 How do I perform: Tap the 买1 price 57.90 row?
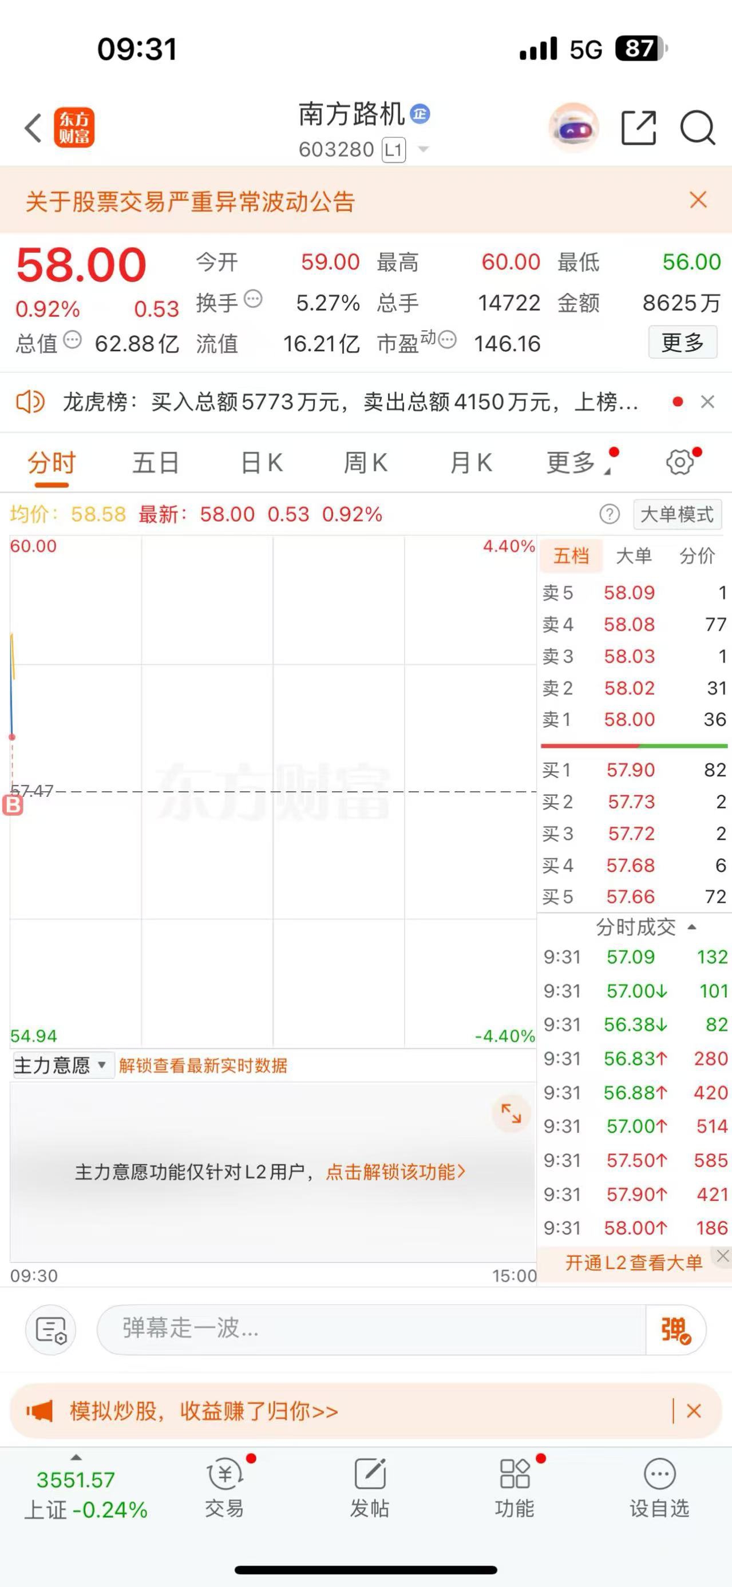pyautogui.click(x=635, y=769)
